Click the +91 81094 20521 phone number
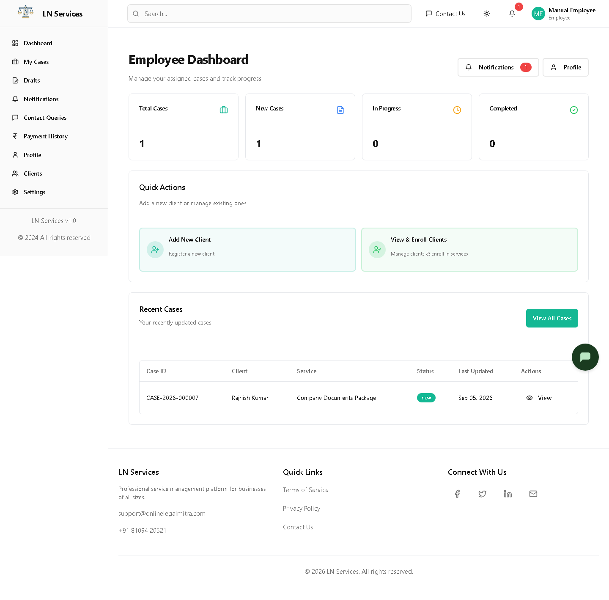 click(143, 531)
